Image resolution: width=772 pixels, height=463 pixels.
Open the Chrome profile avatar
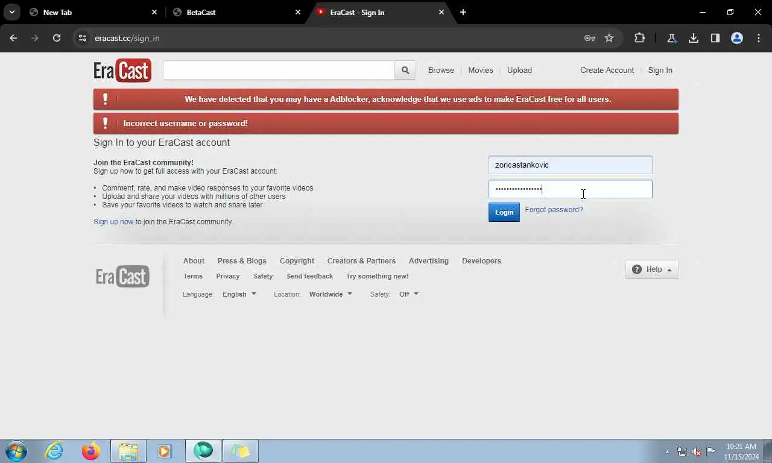(x=737, y=38)
